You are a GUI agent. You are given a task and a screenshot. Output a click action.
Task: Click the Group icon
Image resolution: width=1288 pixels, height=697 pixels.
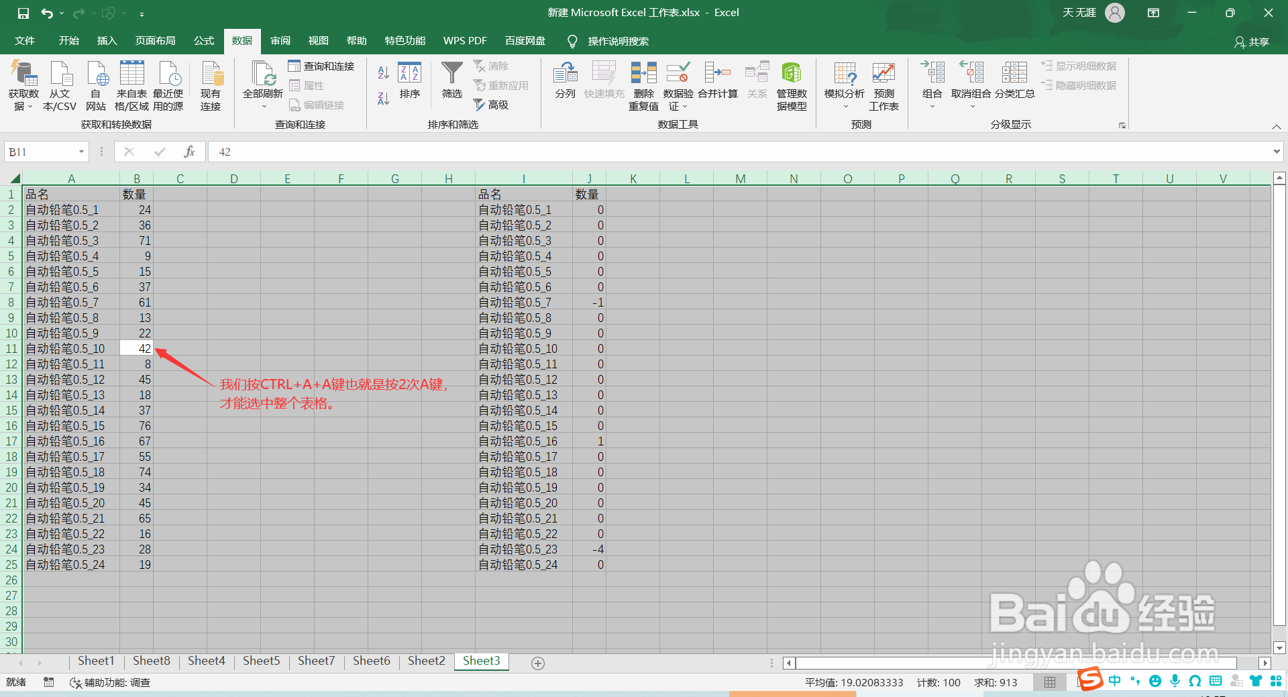click(x=932, y=72)
